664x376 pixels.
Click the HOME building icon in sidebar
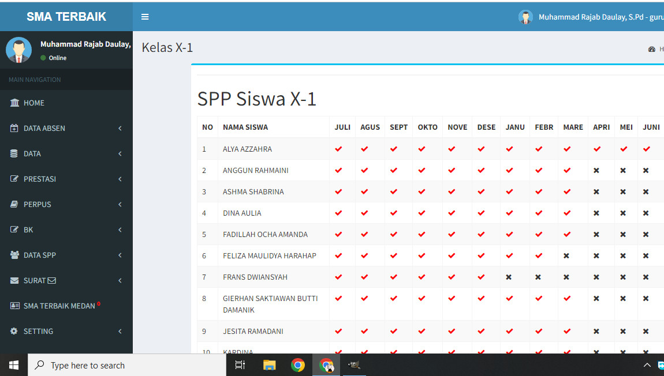[15, 103]
